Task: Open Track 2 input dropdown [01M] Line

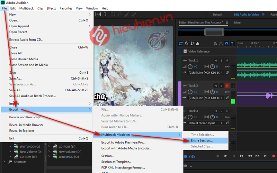Action: [x=205, y=98]
